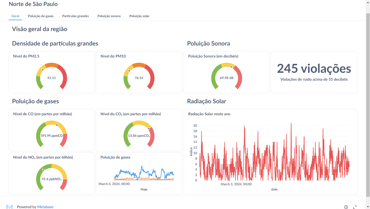Click the March 4, 2024, 00:00 axis label
The height and width of the screenshot is (209, 370).
pos(114,184)
